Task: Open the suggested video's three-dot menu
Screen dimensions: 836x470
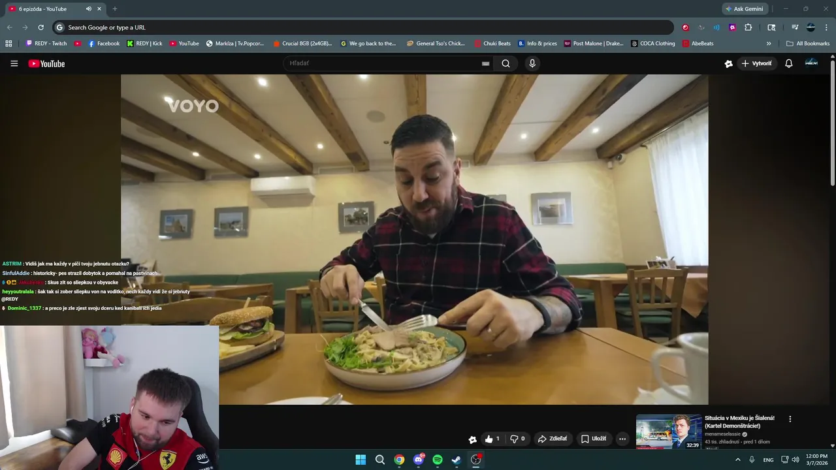Action: pyautogui.click(x=790, y=419)
